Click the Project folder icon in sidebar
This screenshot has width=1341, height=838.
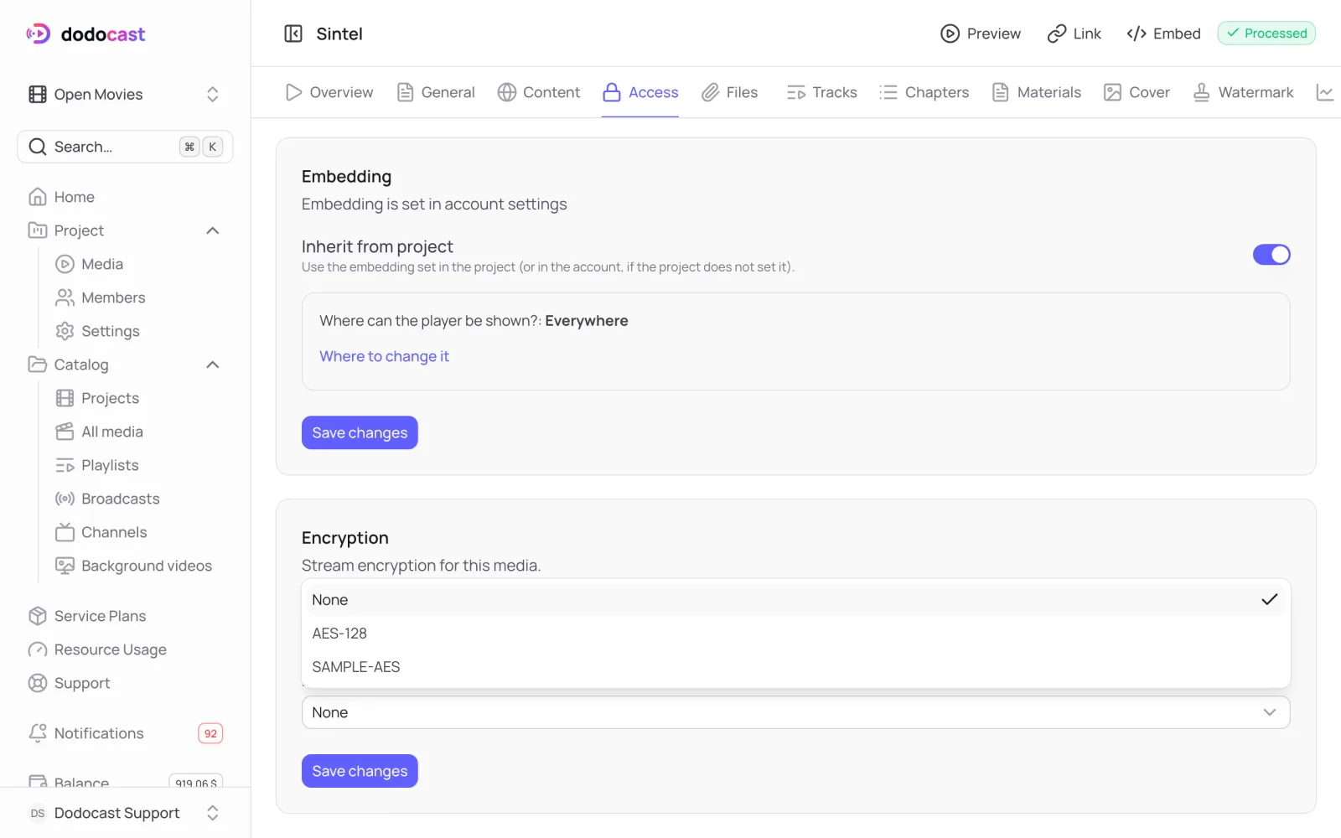[x=38, y=230]
